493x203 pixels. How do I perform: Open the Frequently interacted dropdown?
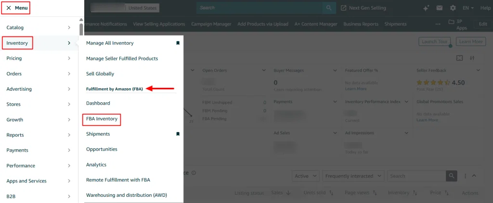coord(353,176)
